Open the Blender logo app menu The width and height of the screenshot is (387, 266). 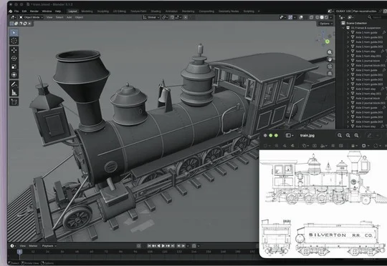[x=10, y=11]
